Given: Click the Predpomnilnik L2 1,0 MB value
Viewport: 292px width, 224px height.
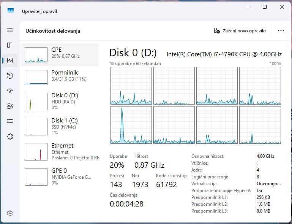Looking at the screenshot, I should (x=263, y=204).
